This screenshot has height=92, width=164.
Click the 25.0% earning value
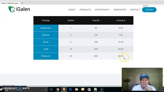point(121,49)
